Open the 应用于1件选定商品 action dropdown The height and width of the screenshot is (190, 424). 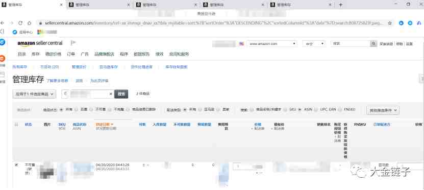[34, 94]
